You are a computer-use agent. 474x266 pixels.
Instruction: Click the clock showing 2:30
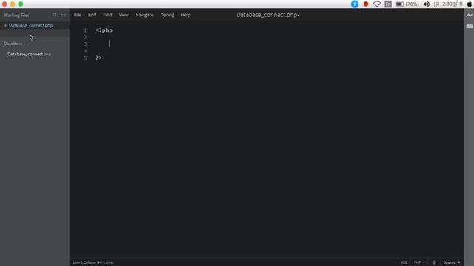coord(447,4)
